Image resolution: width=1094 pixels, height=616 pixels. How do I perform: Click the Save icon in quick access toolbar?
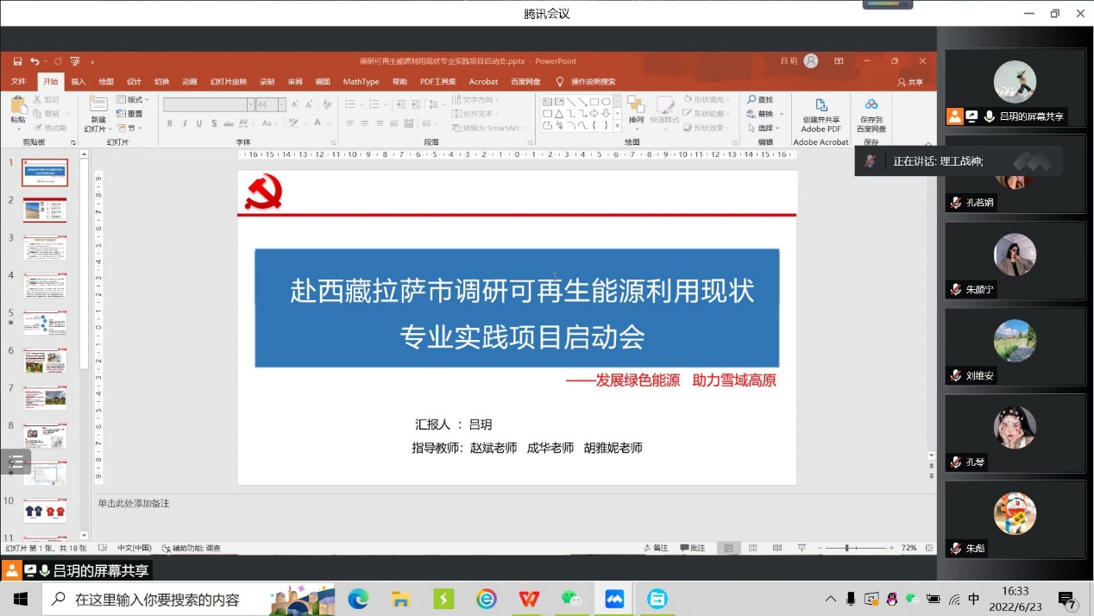pyautogui.click(x=17, y=61)
